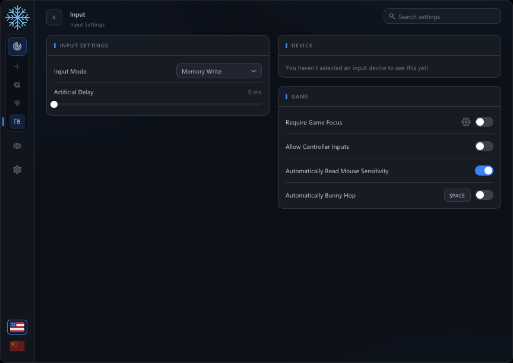Click the "Require Game Focus" label
The height and width of the screenshot is (363, 513).
click(x=313, y=122)
